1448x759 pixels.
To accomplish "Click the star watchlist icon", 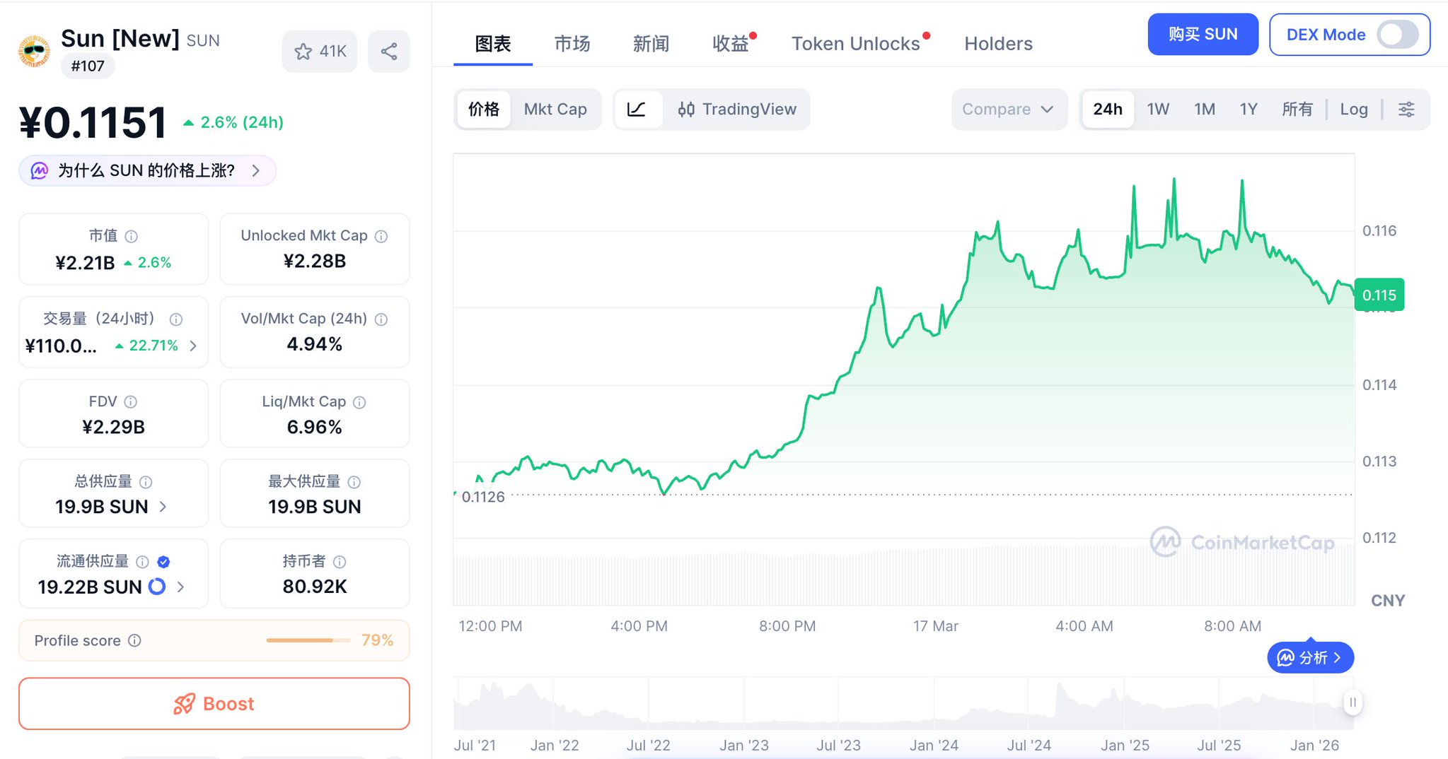I will click(303, 52).
